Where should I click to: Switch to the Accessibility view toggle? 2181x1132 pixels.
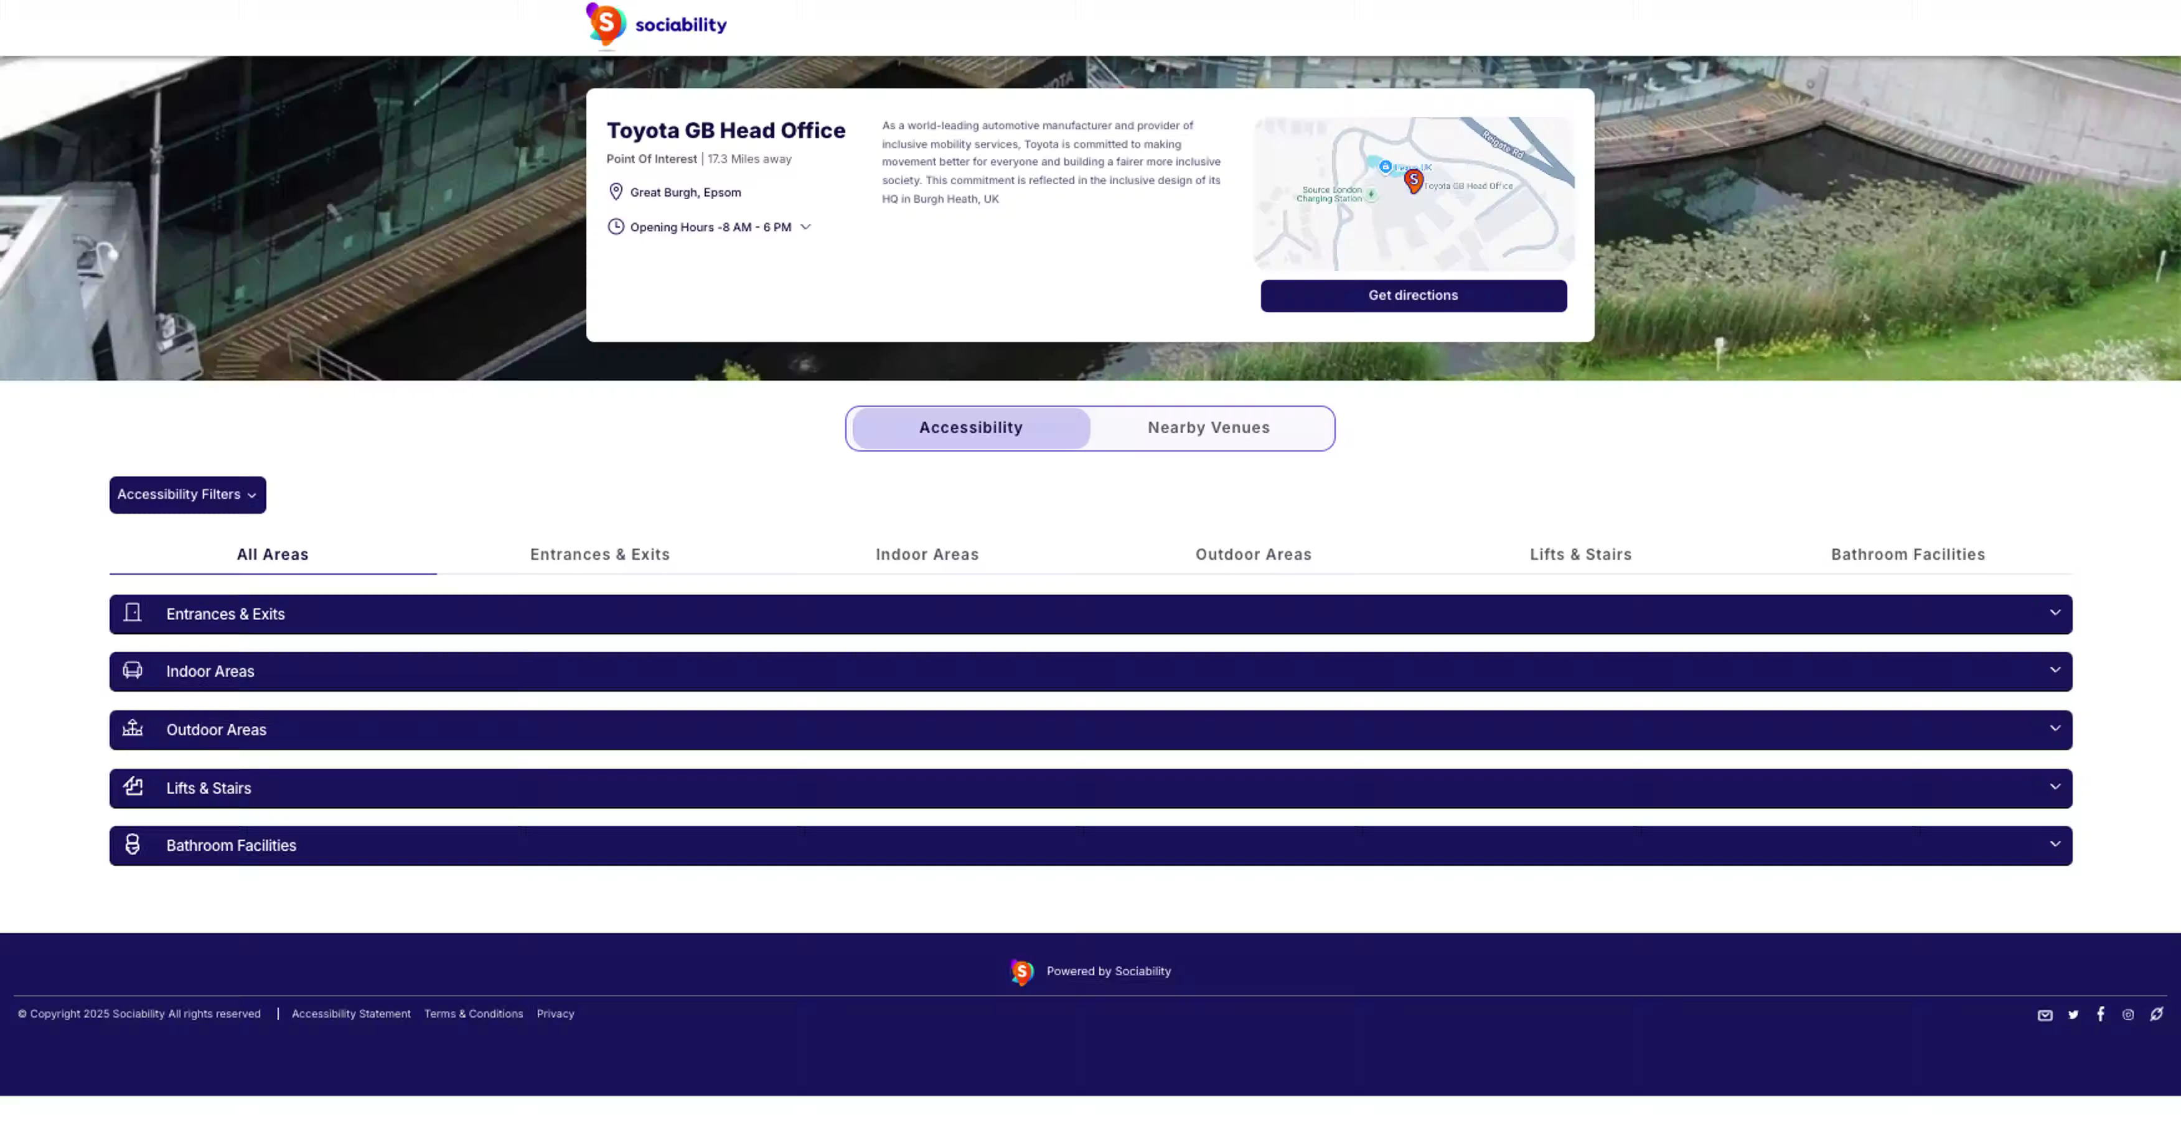pos(970,428)
